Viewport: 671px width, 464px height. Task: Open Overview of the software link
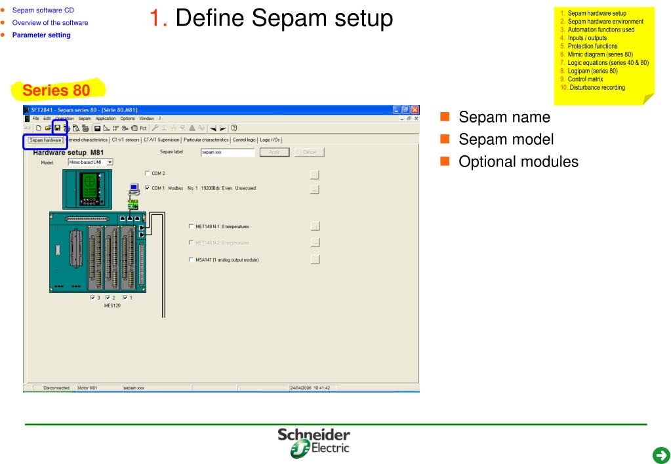(50, 23)
